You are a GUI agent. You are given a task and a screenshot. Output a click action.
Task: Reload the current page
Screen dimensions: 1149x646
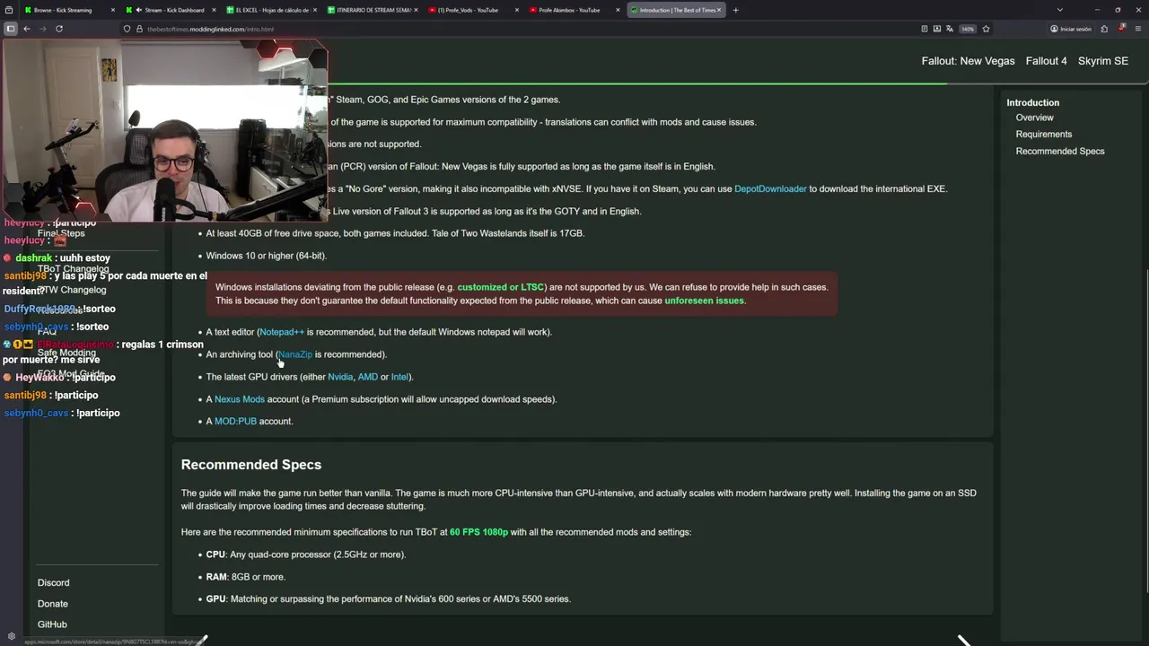pos(59,29)
